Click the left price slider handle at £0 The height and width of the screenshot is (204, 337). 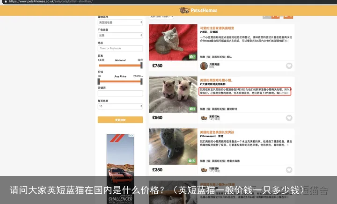pos(99,81)
